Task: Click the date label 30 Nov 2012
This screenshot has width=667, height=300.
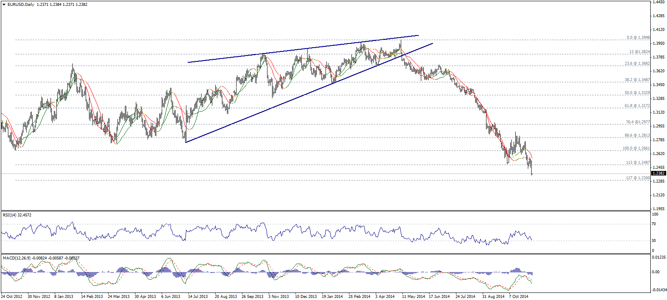Action: [38, 297]
